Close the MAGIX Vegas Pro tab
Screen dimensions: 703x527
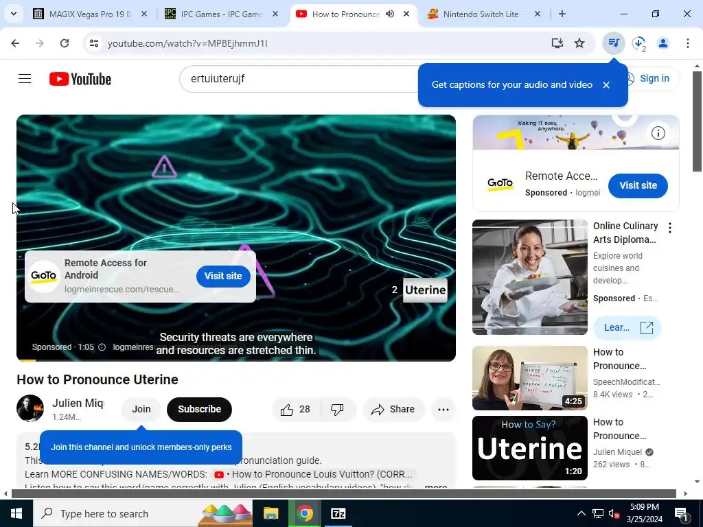pos(144,14)
